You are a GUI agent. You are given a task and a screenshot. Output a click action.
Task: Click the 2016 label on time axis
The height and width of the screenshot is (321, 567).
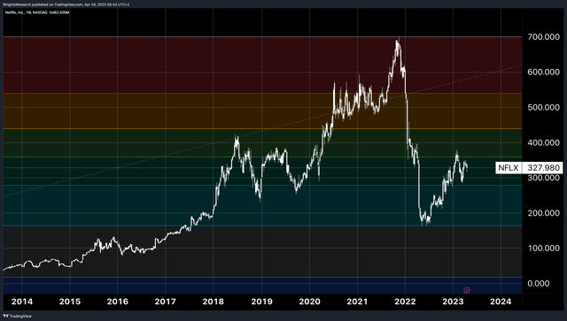click(118, 302)
